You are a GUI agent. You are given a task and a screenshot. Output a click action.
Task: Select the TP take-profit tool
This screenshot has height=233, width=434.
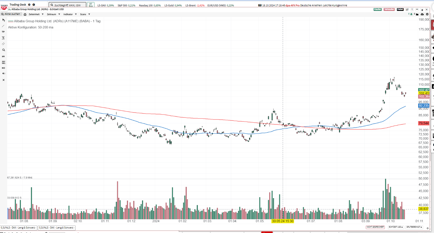[3, 32]
